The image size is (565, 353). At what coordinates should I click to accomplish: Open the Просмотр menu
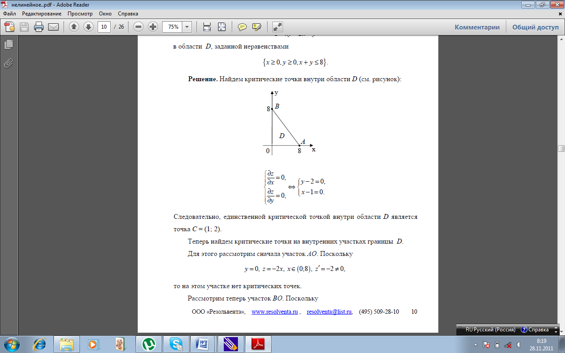point(80,14)
